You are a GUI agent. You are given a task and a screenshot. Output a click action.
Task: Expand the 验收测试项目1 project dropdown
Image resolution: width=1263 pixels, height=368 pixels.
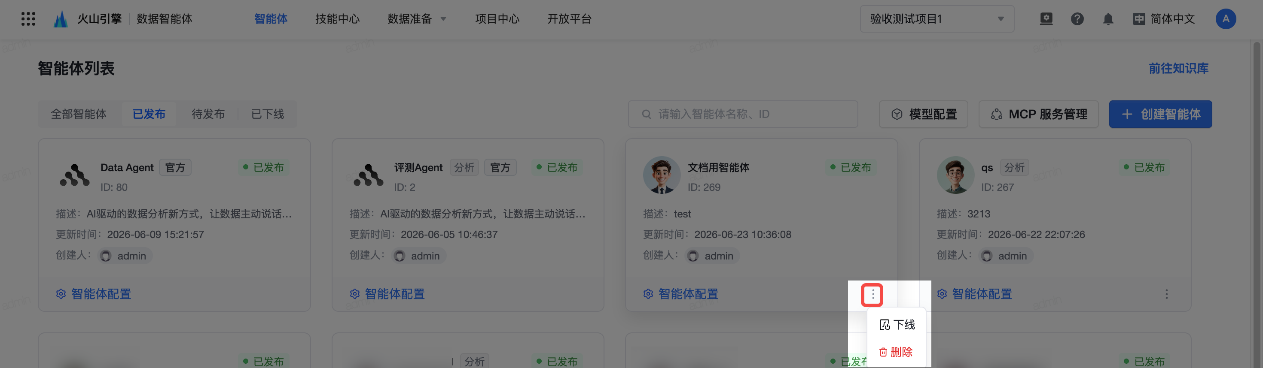937,19
